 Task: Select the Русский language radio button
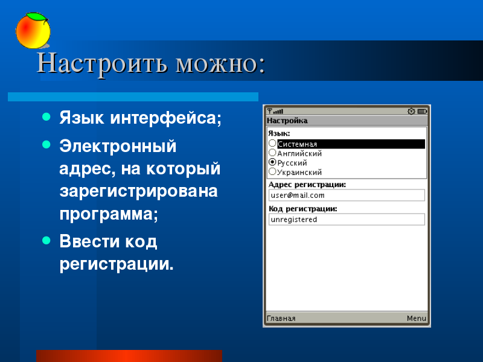(x=272, y=162)
